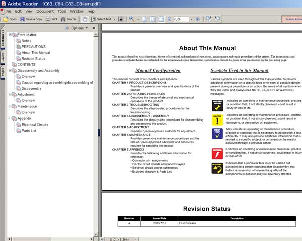Go to the Parts List bookmark
302x241 pixels.
tap(29, 131)
